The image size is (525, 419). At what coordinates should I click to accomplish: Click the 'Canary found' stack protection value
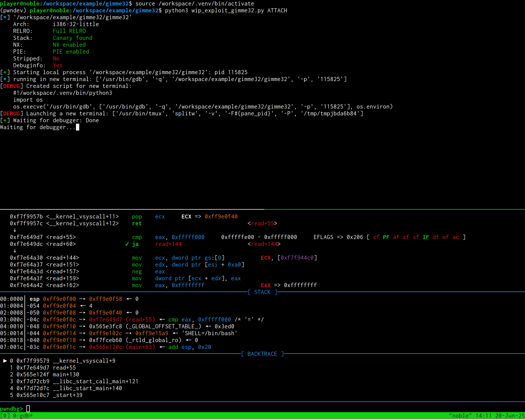pos(72,38)
